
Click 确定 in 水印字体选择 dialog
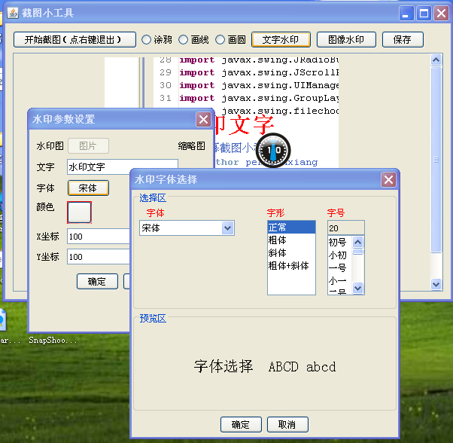tap(241, 424)
